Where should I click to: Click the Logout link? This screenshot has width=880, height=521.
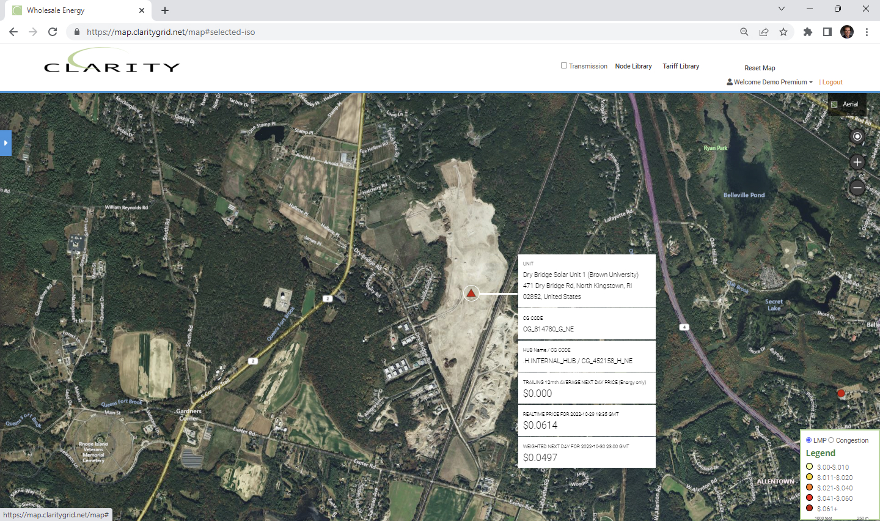tap(832, 82)
